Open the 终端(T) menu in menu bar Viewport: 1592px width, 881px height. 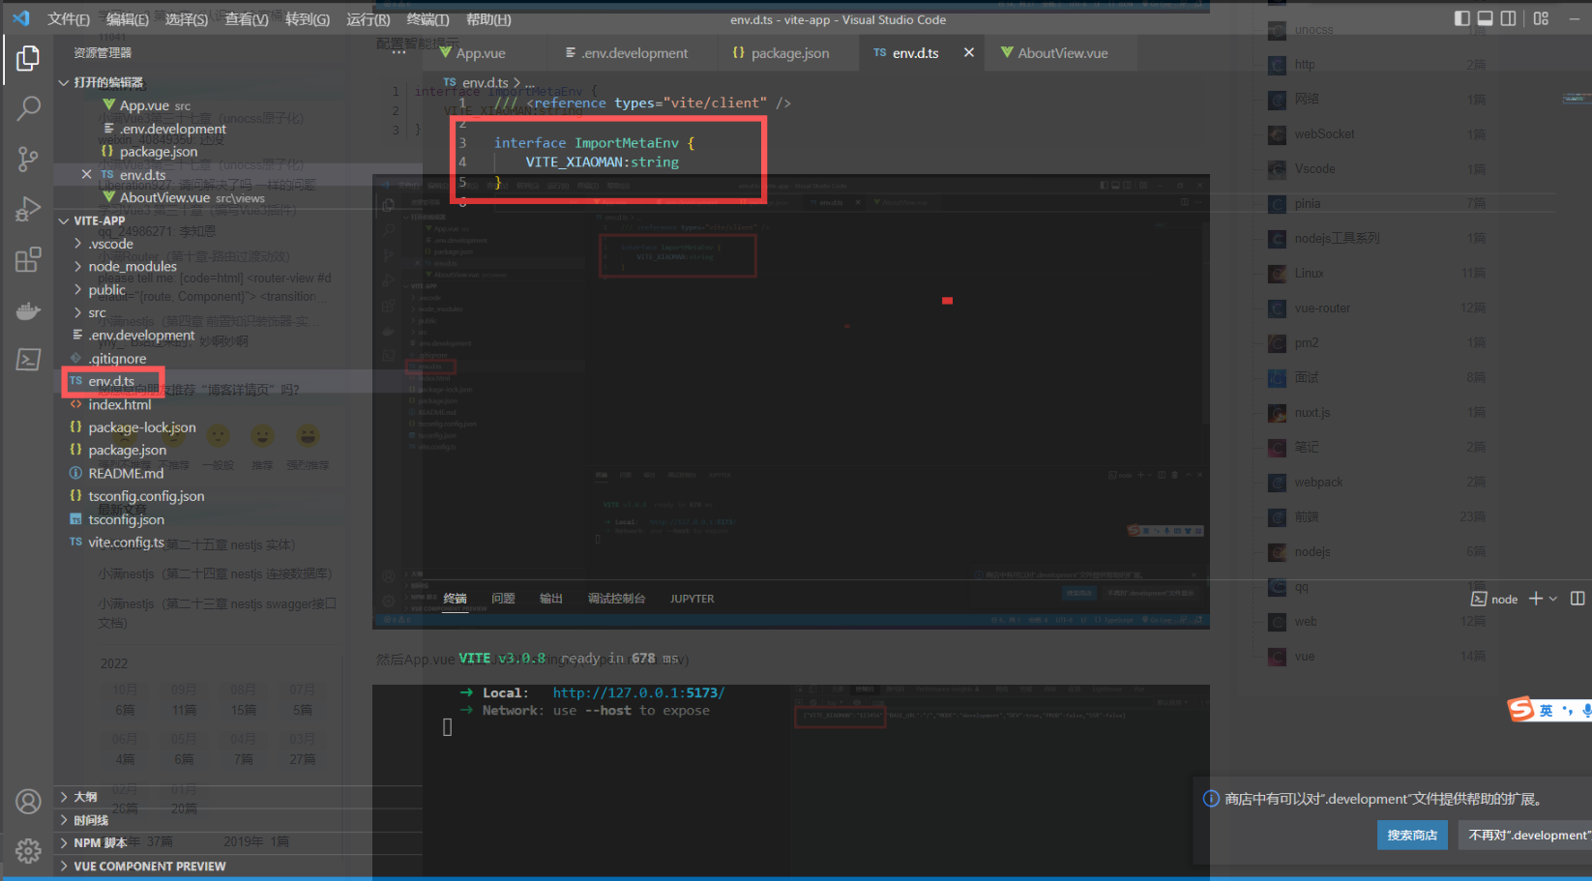pyautogui.click(x=427, y=19)
